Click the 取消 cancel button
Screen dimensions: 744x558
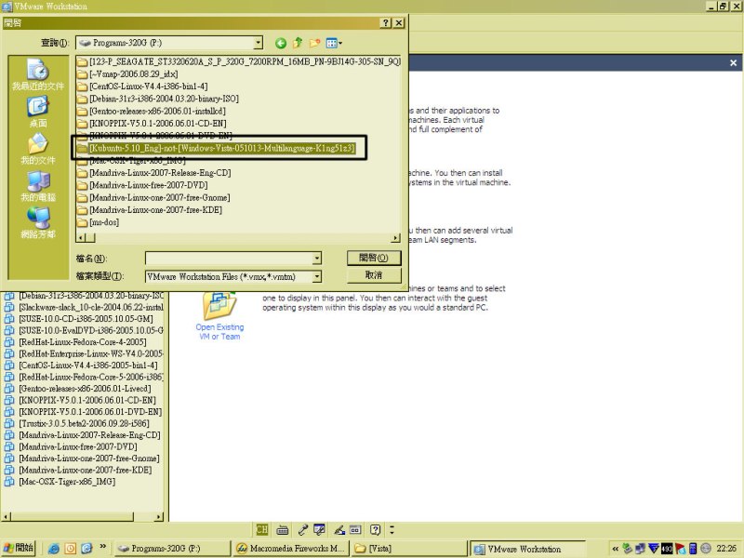point(374,275)
